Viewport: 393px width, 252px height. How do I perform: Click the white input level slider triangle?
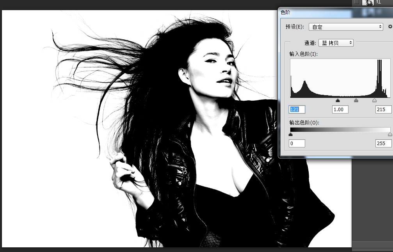[374, 101]
